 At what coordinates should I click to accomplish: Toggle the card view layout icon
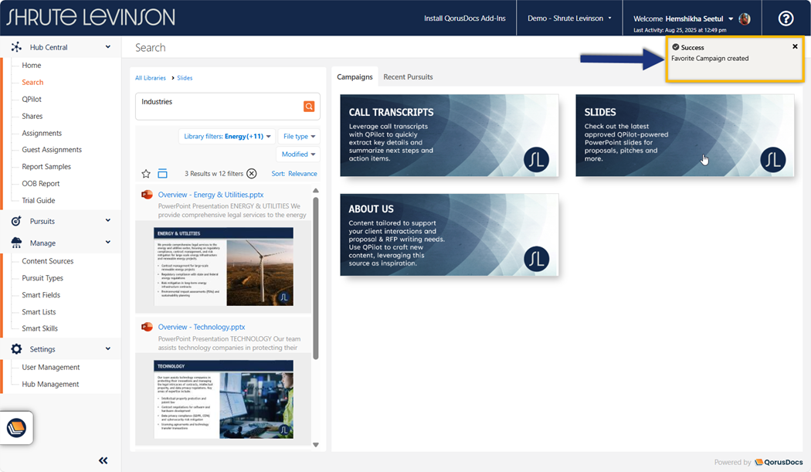pos(162,174)
